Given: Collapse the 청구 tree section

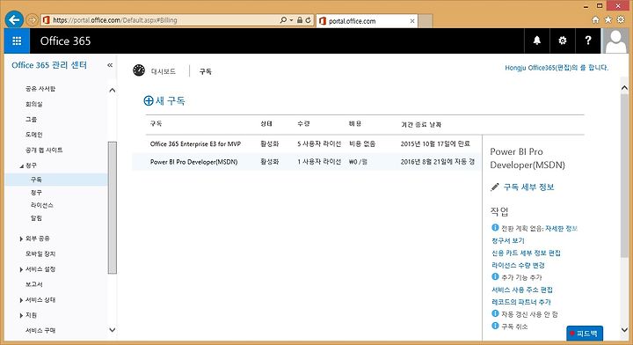Looking at the screenshot, I should (21, 165).
